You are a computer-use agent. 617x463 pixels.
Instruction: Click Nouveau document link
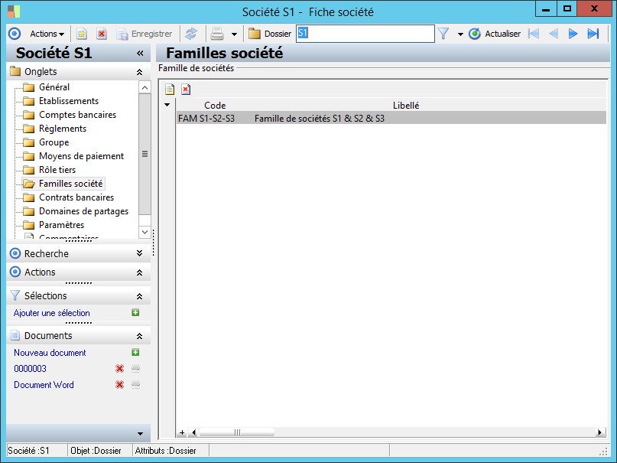(50, 353)
